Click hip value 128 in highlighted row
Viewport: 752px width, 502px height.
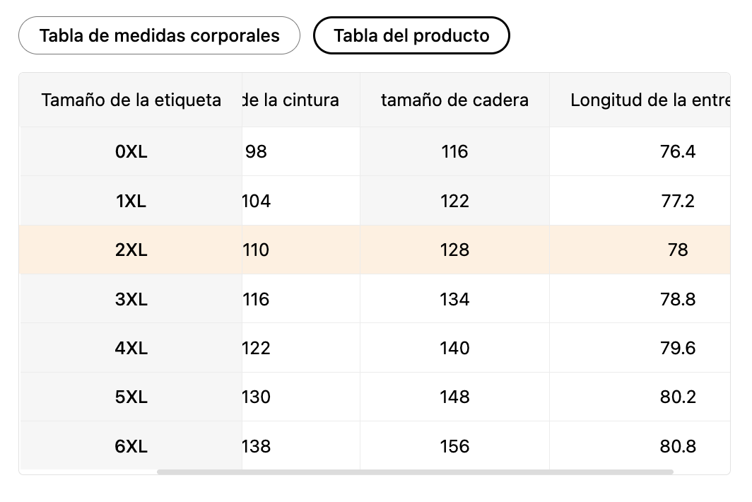click(x=454, y=250)
